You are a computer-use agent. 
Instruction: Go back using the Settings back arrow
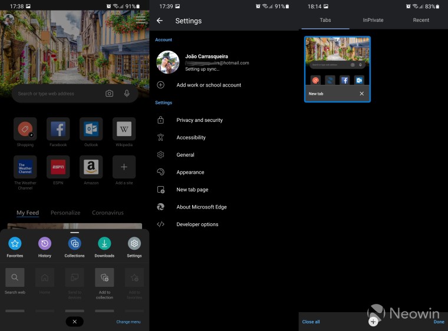point(160,21)
